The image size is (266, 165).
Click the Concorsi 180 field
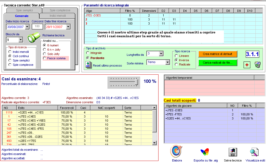[37, 26]
